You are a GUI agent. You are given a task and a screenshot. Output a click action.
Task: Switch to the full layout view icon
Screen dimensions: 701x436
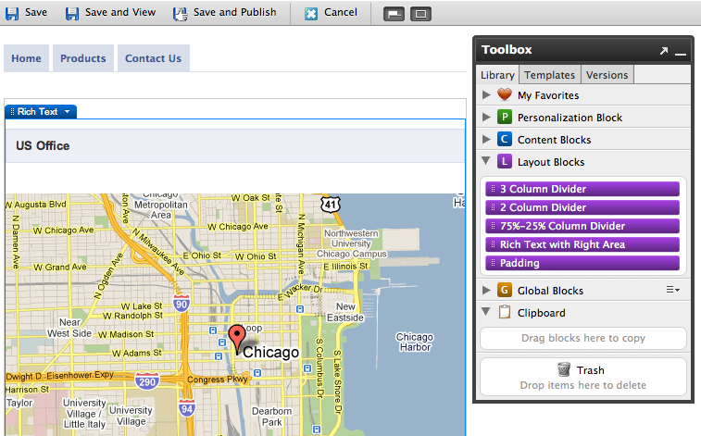pyautogui.click(x=420, y=14)
